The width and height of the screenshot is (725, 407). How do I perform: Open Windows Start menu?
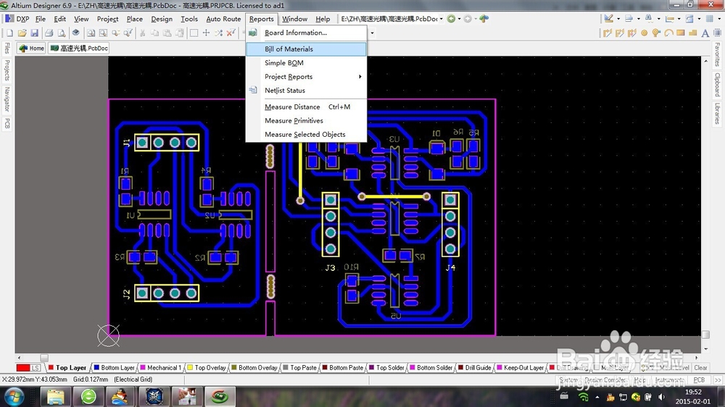click(13, 397)
